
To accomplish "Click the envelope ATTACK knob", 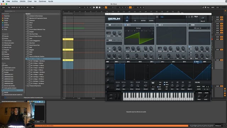I will 118,86.
